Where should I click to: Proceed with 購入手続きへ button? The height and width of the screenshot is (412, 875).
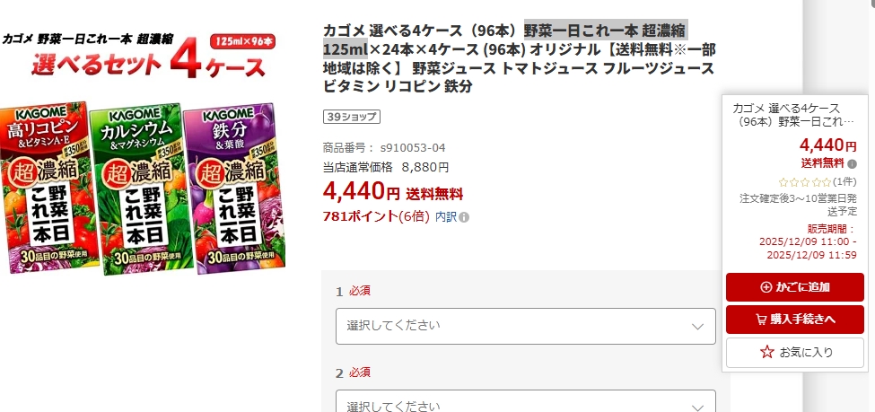point(794,320)
